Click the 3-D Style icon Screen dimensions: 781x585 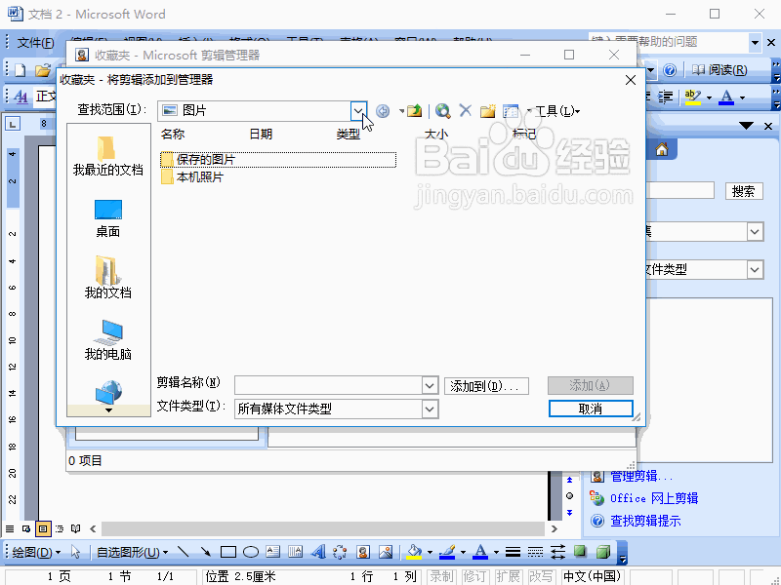click(603, 552)
